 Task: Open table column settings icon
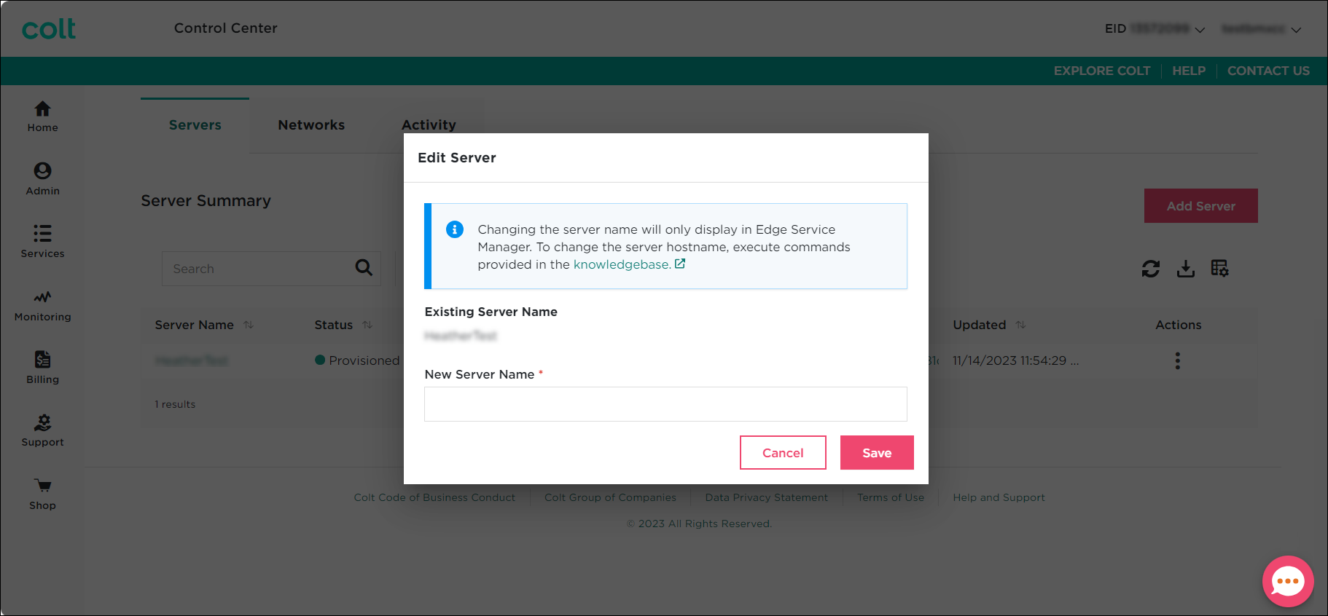(x=1219, y=269)
